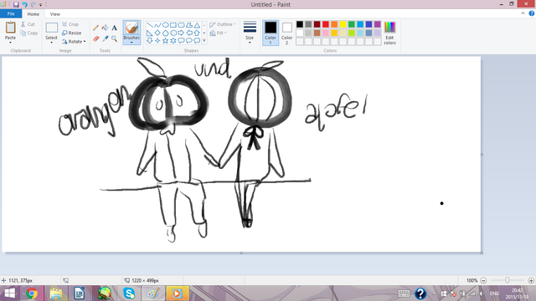Select the Magnifier tool
Viewport: 536px width, 301px height.
(x=114, y=38)
